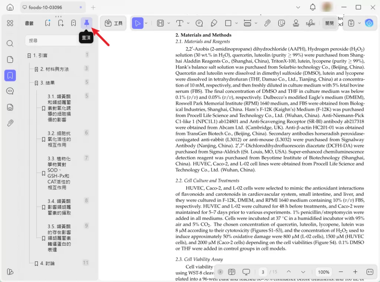380x282 pixels.
Task: Select bookmark 3.4 類黃酮影響類胡蘿蔔素的攝取
Action: [59, 207]
